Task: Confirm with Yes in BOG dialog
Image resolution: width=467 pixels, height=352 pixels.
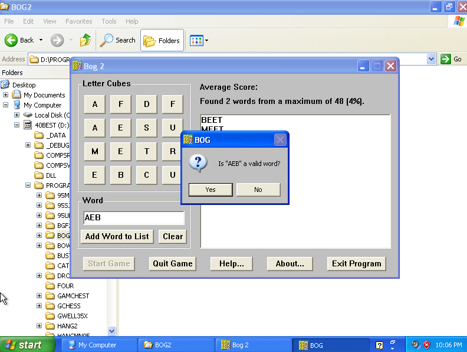Action: (211, 190)
